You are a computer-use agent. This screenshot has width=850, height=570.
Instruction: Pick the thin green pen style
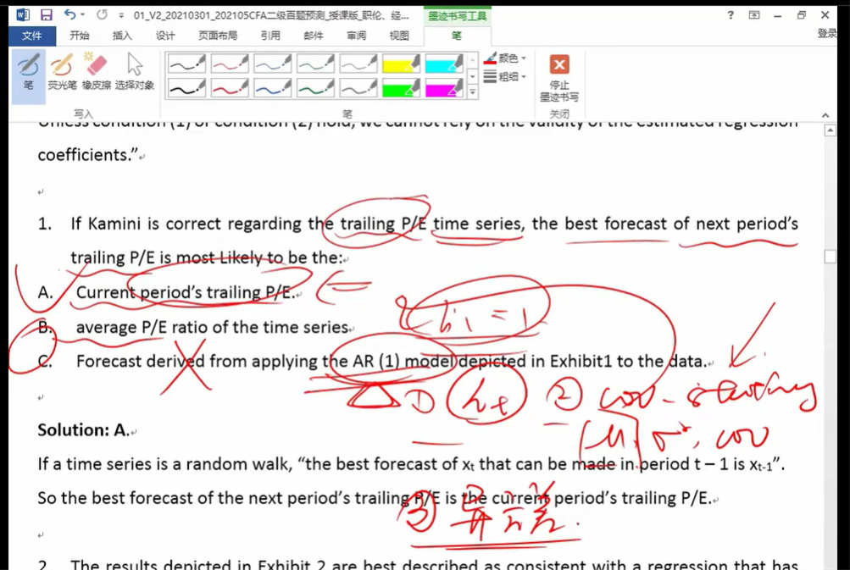[x=315, y=64]
